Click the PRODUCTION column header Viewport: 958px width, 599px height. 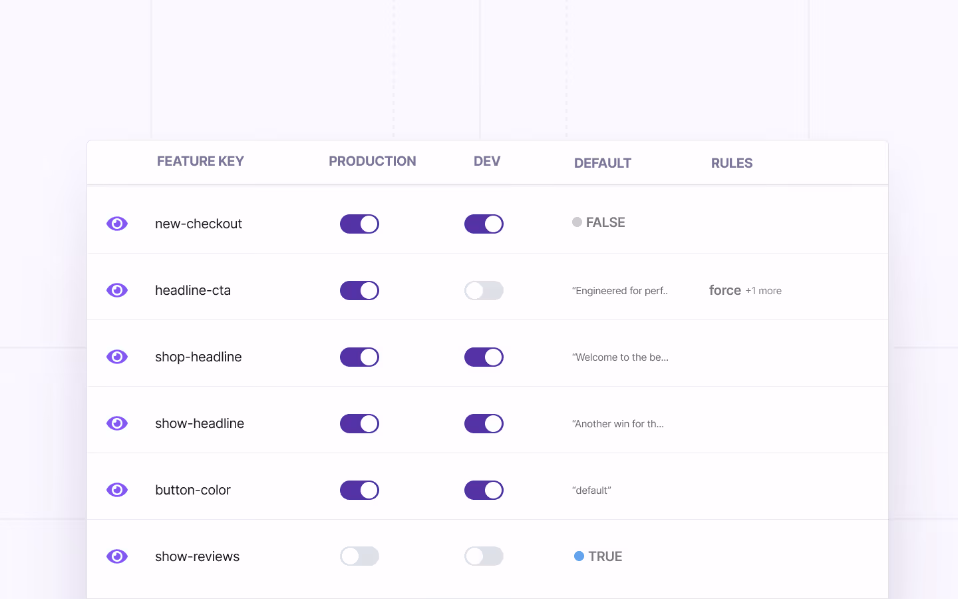coord(373,161)
